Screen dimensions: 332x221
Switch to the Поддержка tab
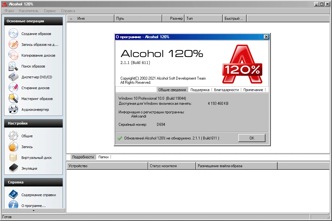click(200, 90)
